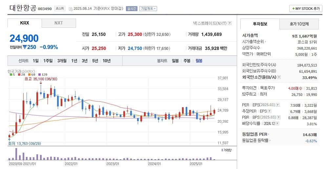Click the -0.63% 동일업종 등락률 value
The image size is (326, 169).
(x=311, y=141)
